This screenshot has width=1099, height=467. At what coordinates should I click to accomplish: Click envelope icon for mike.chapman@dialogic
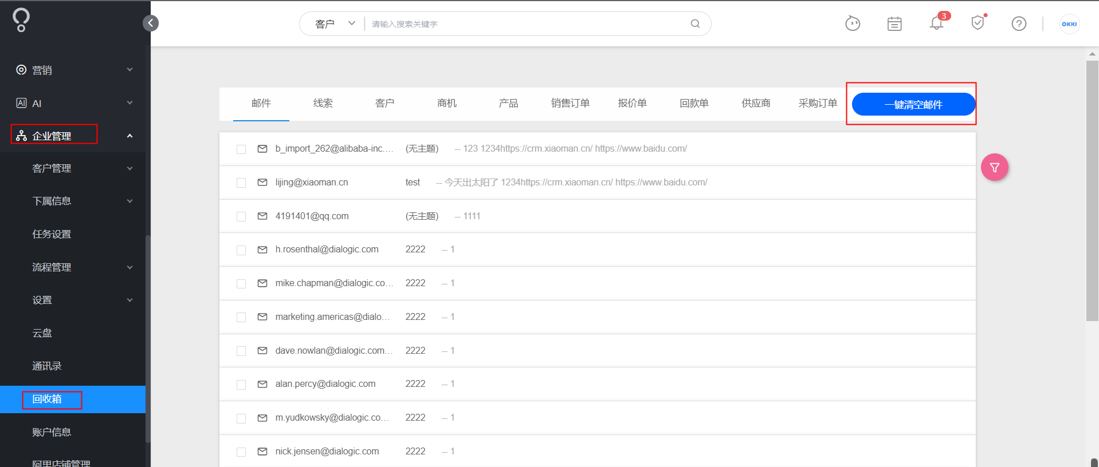pos(262,283)
